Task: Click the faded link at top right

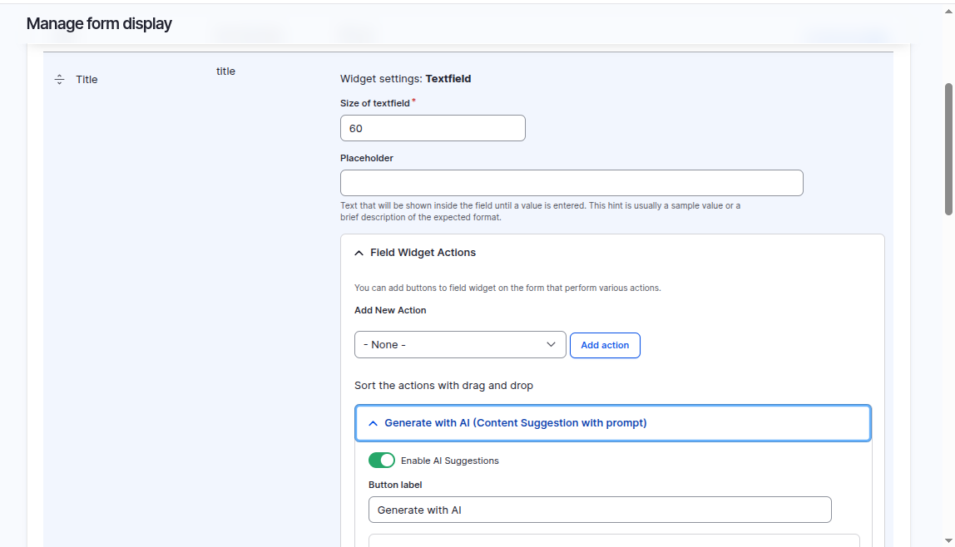Action: pyautogui.click(x=846, y=35)
